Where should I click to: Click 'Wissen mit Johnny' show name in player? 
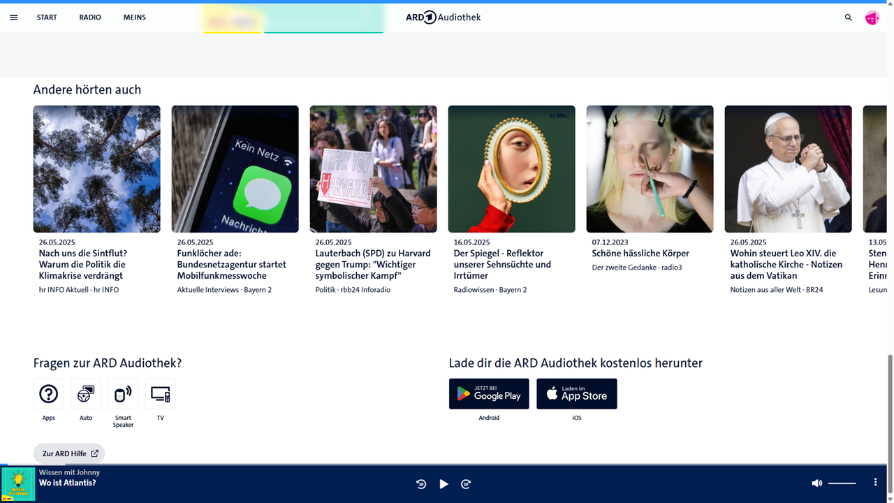[x=69, y=472]
